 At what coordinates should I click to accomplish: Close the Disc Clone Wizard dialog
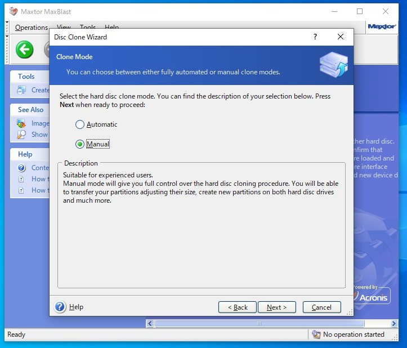[x=340, y=37]
